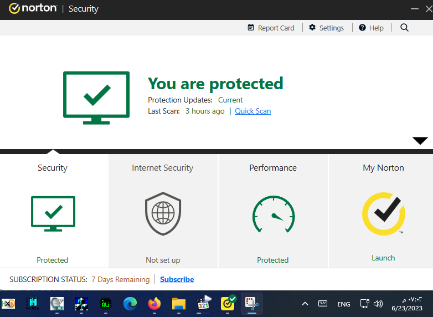433x317 pixels.
Task: Open Microsoft Edge from taskbar
Action: 130,304
